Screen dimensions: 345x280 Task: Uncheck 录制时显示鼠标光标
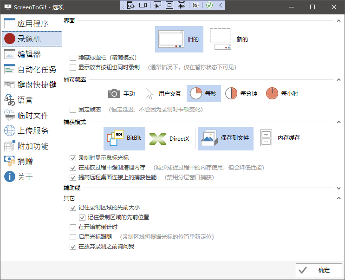click(x=73, y=158)
